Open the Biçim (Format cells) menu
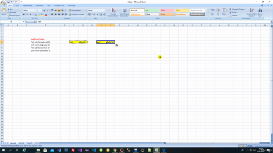The height and width of the screenshot is (153, 273). [x=224, y=12]
